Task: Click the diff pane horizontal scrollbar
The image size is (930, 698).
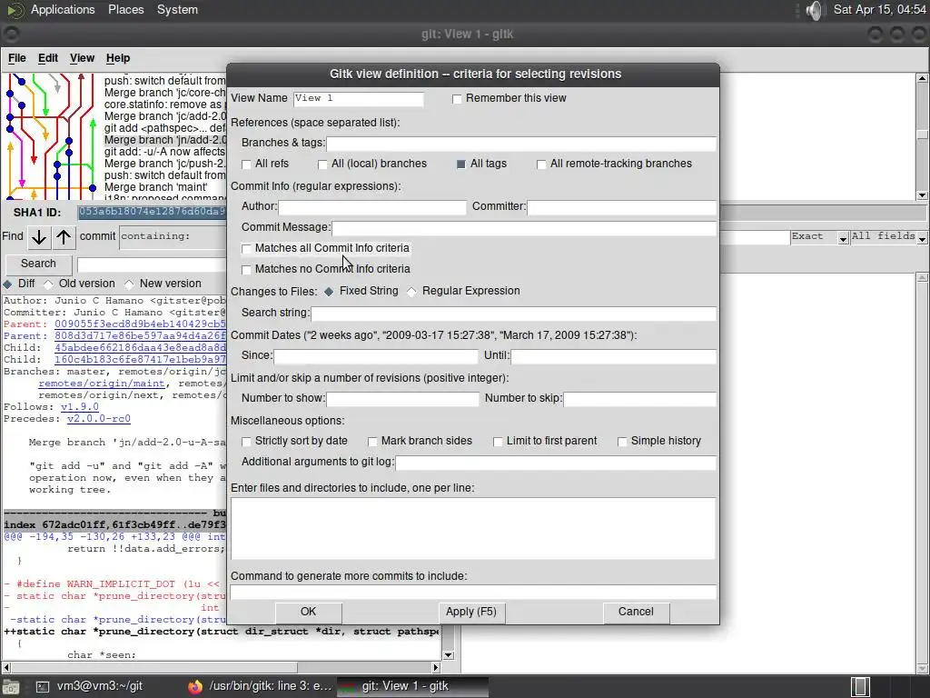Action: coord(221,668)
